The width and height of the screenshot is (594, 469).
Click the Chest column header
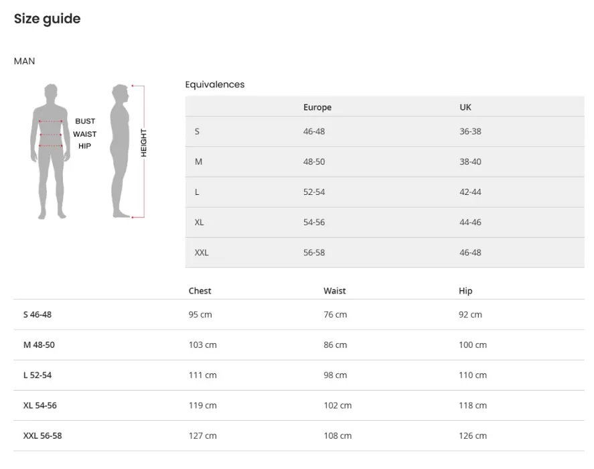(x=200, y=291)
